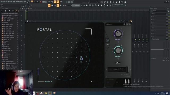Toggle the highlighted blend recording icon
The height and width of the screenshot is (95, 170).
[x=58, y=2]
